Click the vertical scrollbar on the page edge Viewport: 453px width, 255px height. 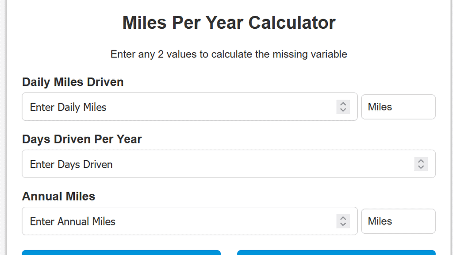[x=451, y=127]
